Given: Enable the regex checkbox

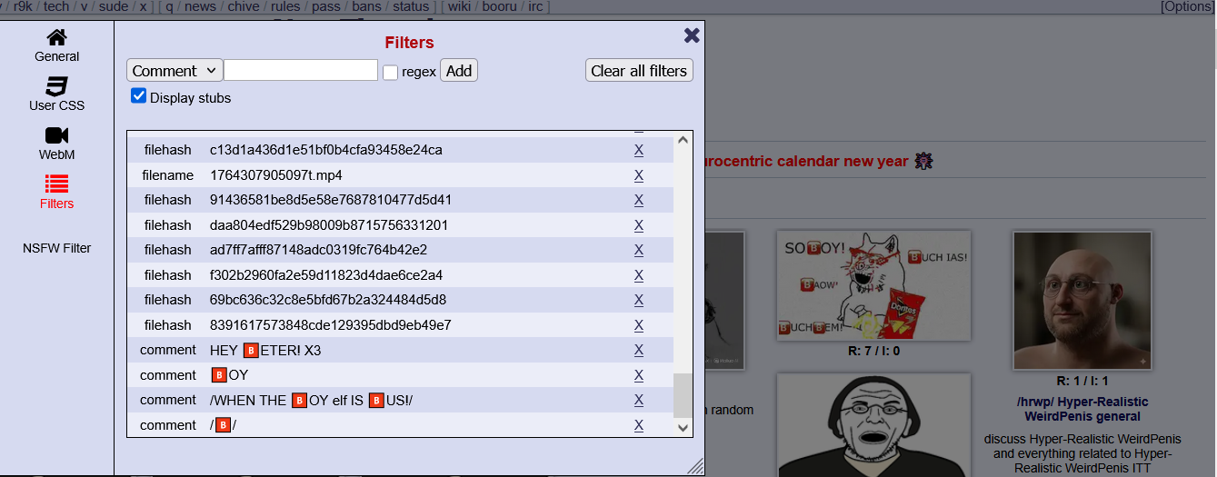Looking at the screenshot, I should pos(390,72).
